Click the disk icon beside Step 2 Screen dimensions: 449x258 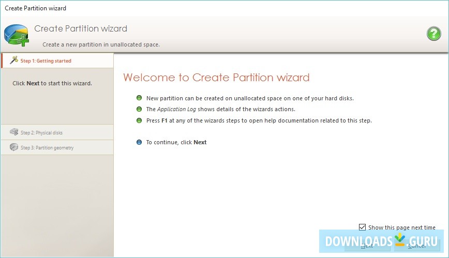click(14, 132)
